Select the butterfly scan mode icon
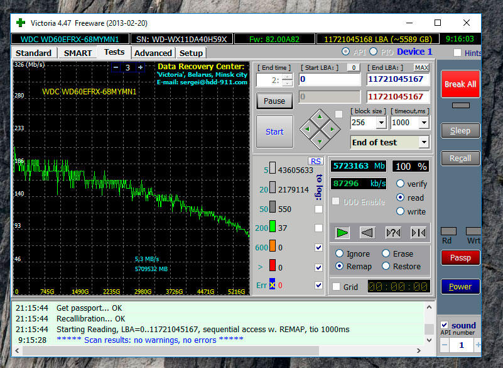The height and width of the screenshot is (368, 503). click(418, 233)
